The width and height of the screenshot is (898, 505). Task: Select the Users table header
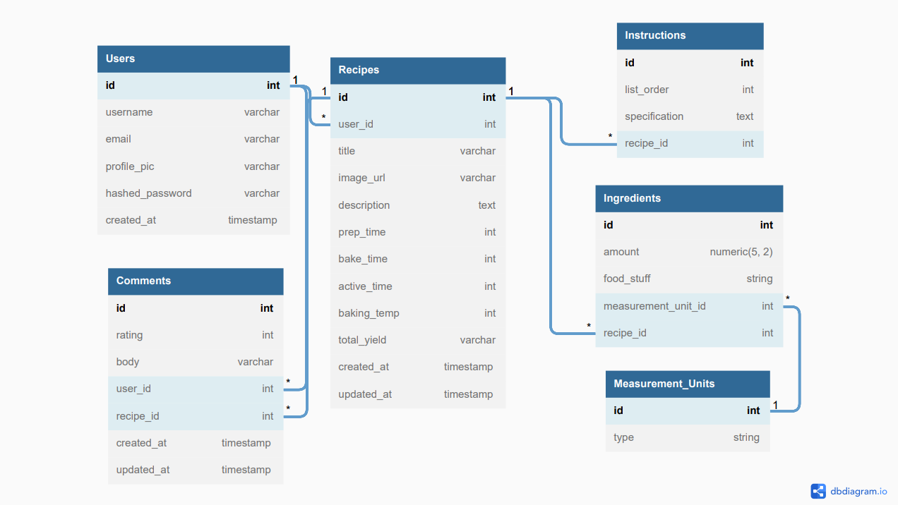point(193,59)
